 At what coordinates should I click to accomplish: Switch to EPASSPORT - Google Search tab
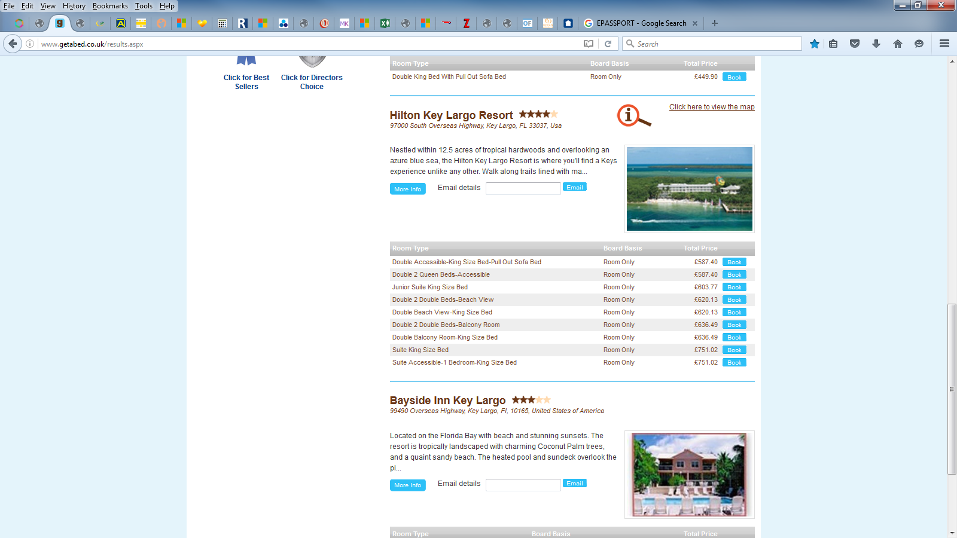coord(641,23)
